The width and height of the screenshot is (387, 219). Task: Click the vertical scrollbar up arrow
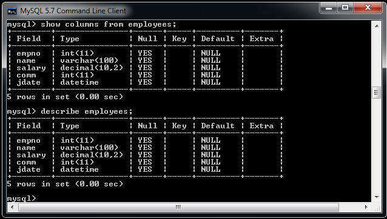pyautogui.click(x=377, y=25)
